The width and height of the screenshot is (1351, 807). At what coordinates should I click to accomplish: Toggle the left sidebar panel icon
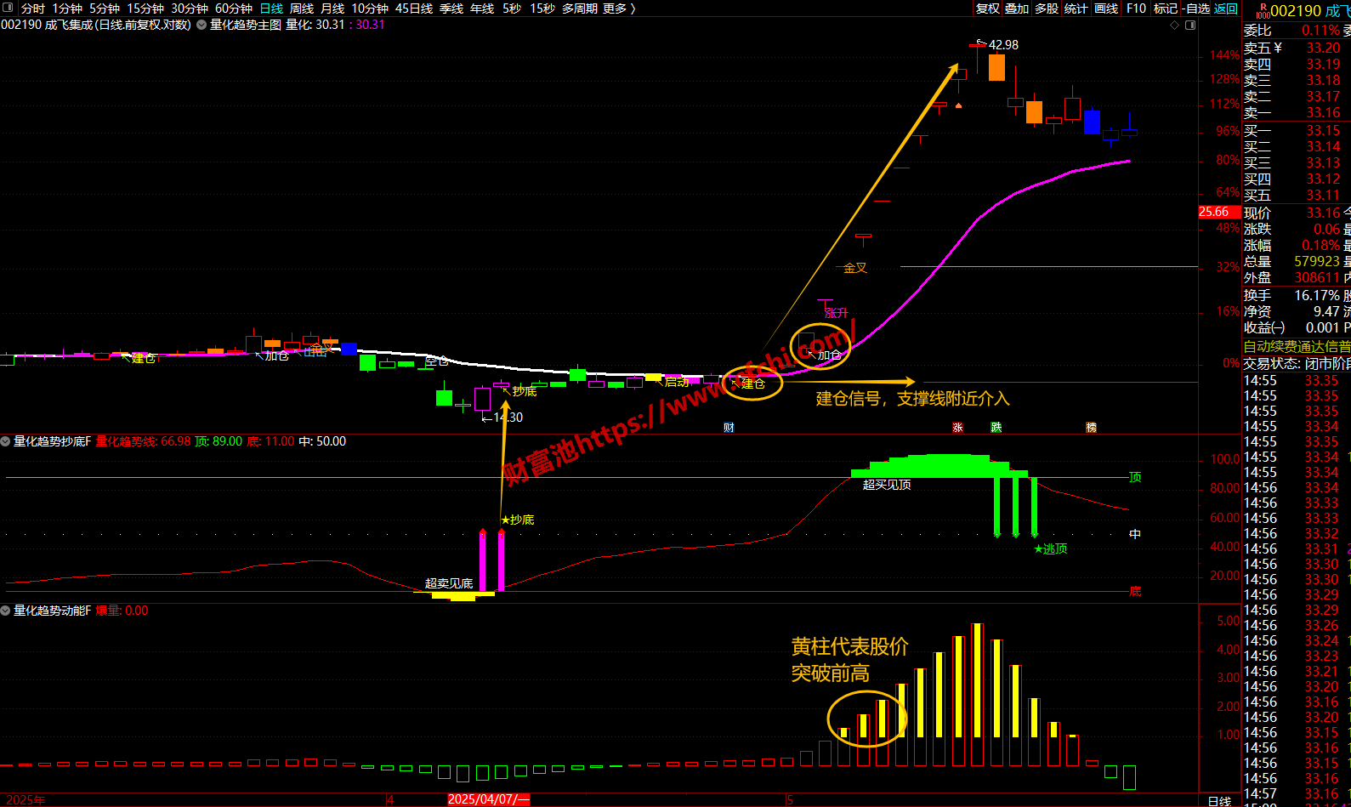[x=9, y=8]
